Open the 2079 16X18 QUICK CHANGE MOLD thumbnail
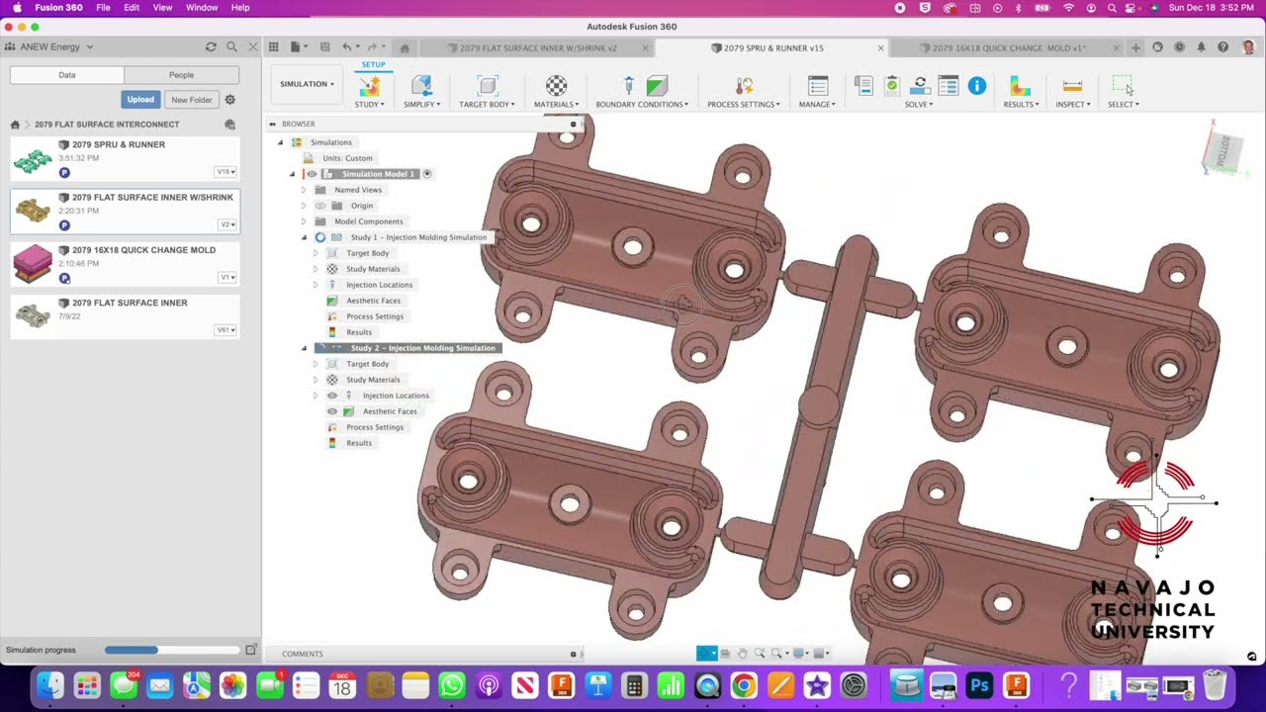 pyautogui.click(x=33, y=264)
